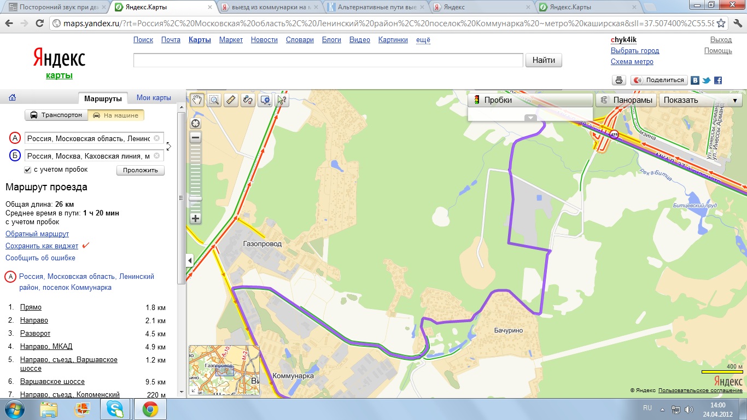Click the Найти search button
The height and width of the screenshot is (420, 747).
coord(544,60)
